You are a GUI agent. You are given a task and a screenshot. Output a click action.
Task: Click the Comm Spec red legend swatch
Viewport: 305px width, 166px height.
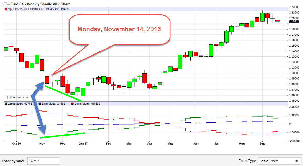coord(73,104)
